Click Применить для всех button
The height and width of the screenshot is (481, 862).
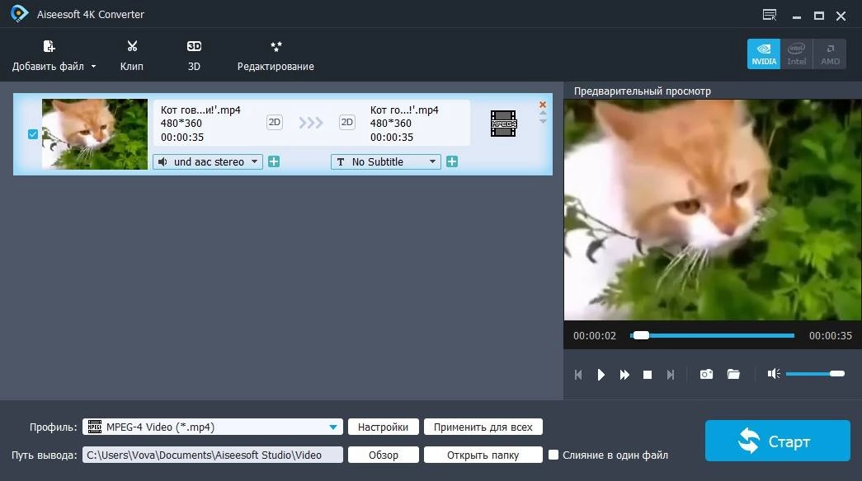[483, 427]
